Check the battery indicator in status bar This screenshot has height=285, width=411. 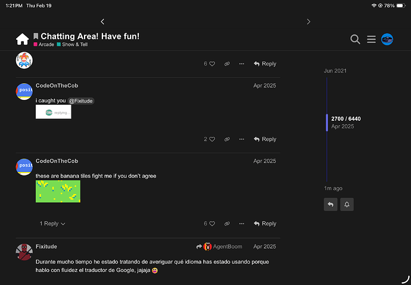[401, 5]
